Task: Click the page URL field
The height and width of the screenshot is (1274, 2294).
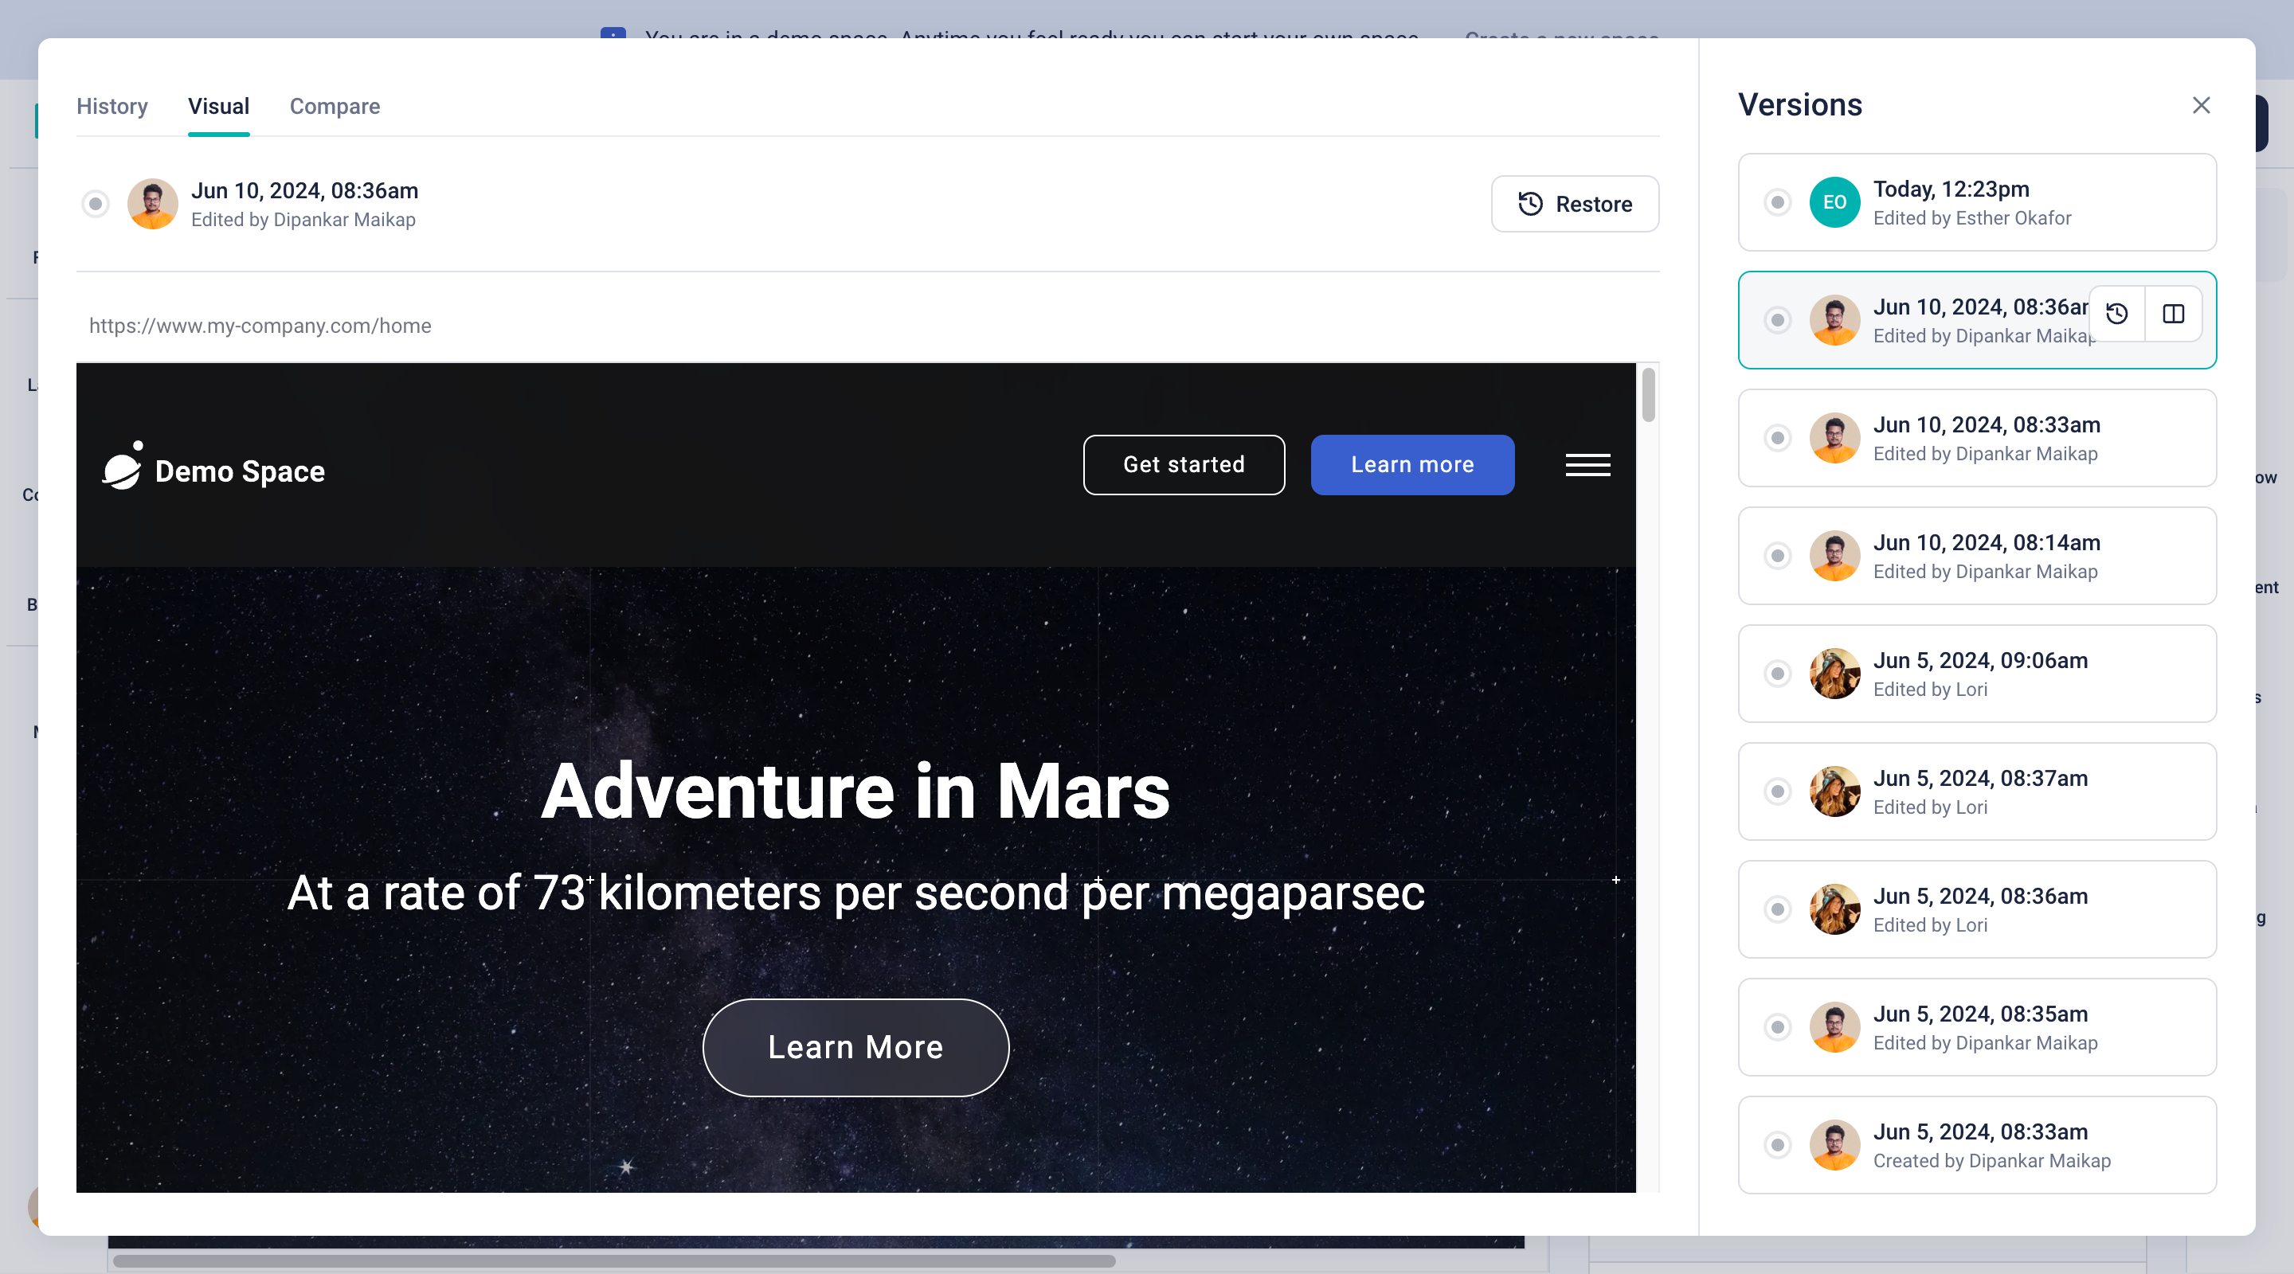Action: (x=260, y=326)
